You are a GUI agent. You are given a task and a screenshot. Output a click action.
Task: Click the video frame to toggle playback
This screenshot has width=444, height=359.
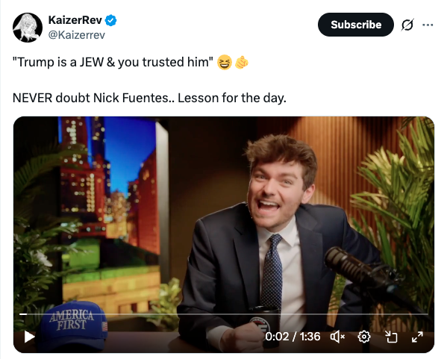(224, 215)
